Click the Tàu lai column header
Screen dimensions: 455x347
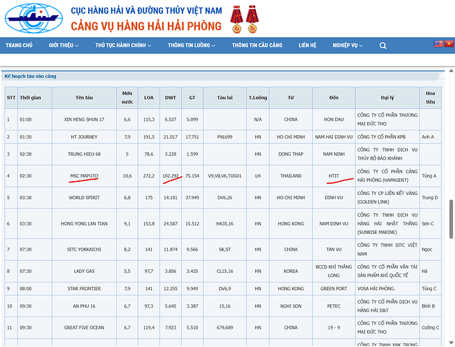[x=225, y=98]
